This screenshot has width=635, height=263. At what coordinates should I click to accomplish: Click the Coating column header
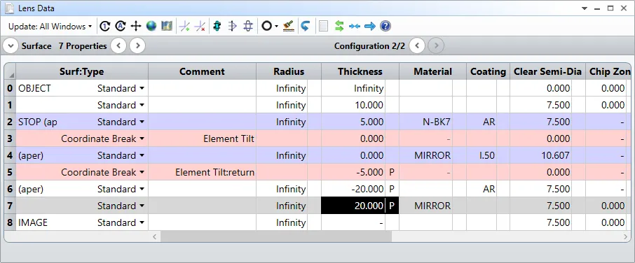click(488, 71)
